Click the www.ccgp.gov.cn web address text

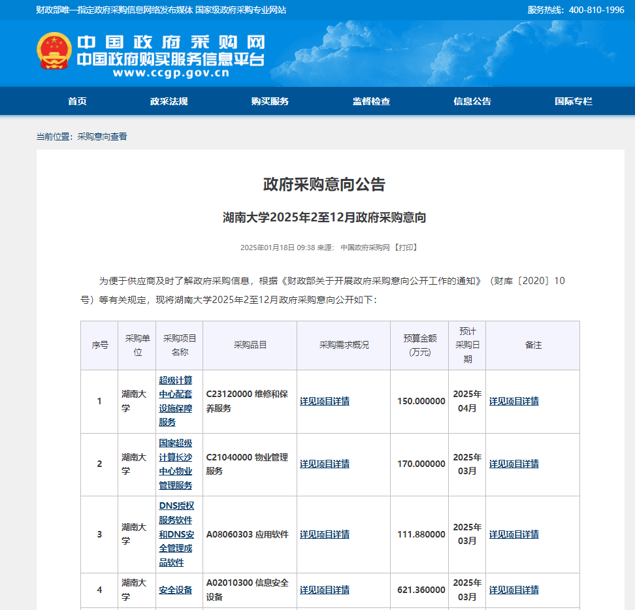tap(171, 73)
